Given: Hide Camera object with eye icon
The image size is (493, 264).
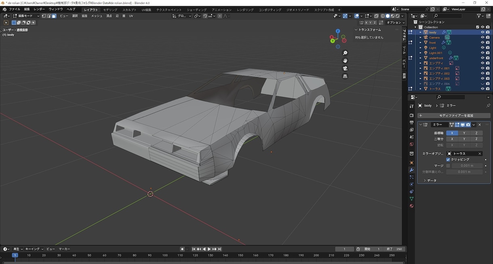Looking at the screenshot, I should 482,38.
